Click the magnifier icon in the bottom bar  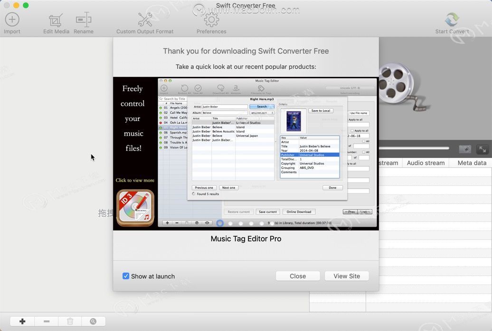pos(93,322)
